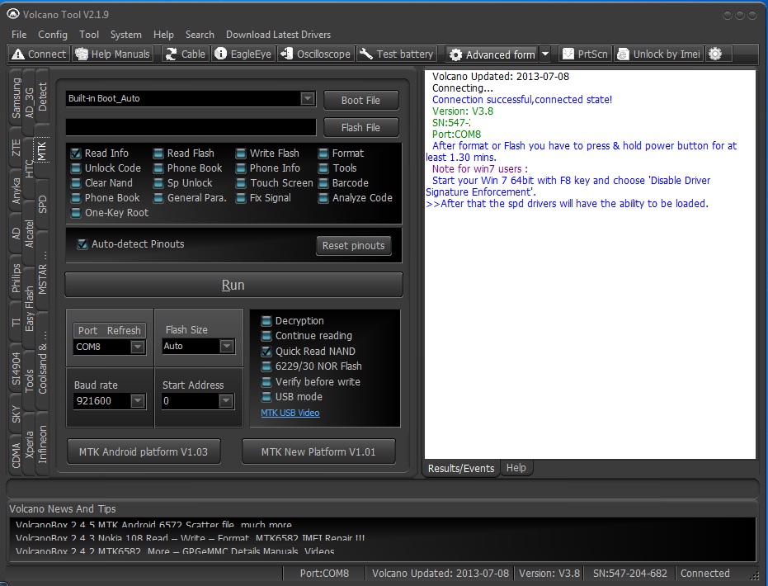Open Flash Size Auto dropdown
Screen dimensions: 768x586
226,346
